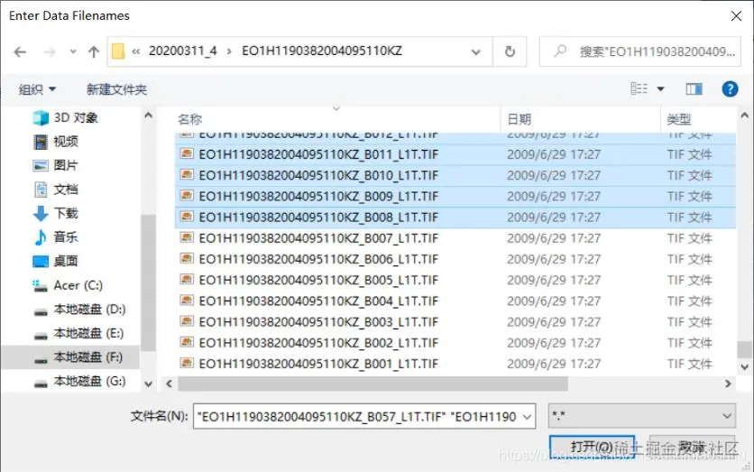The width and height of the screenshot is (754, 472).
Task: Go up one folder level arrow
Action: (x=94, y=51)
